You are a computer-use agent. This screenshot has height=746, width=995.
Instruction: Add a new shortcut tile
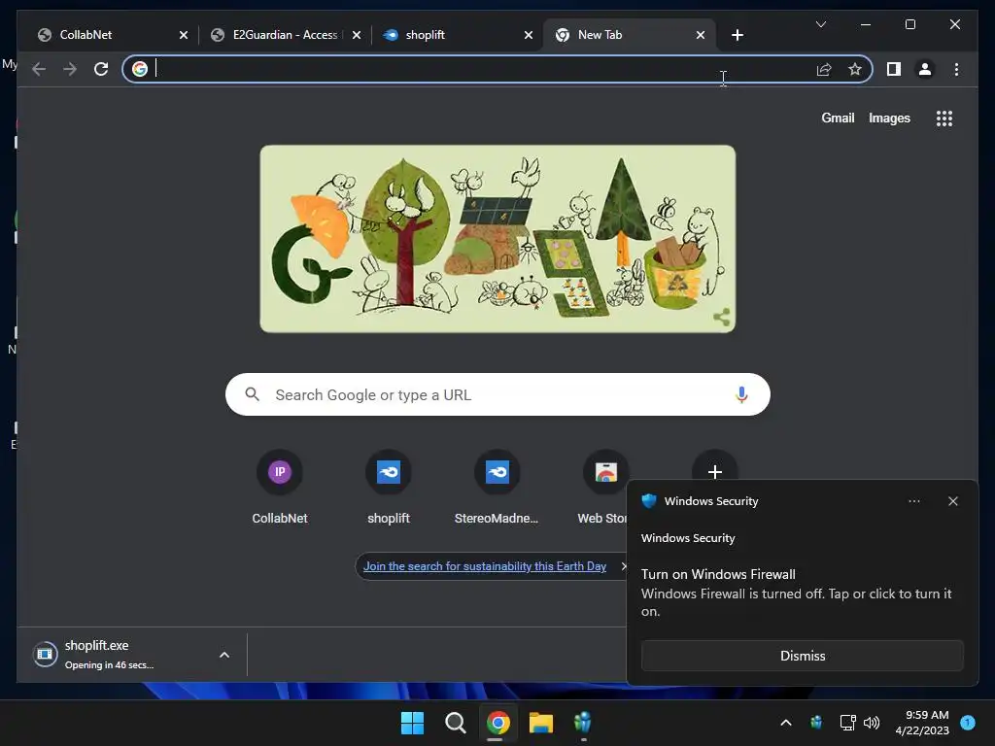coord(714,471)
